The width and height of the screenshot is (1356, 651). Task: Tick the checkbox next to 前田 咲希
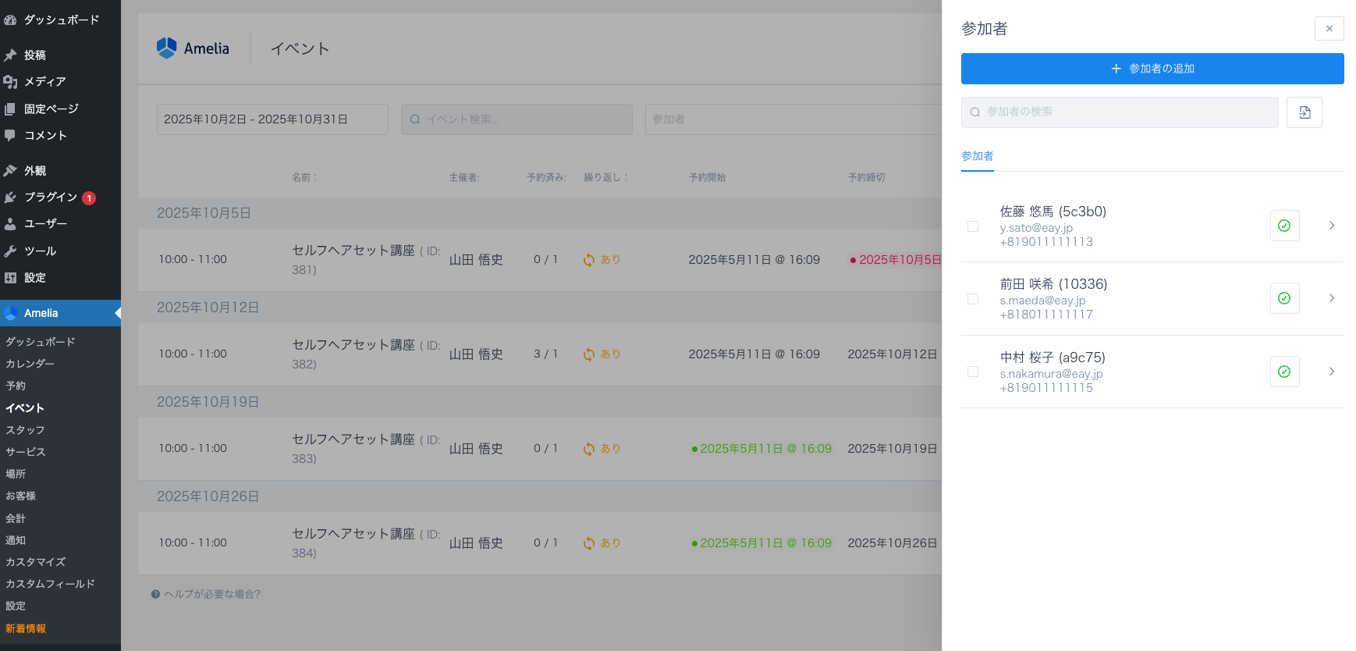point(972,299)
